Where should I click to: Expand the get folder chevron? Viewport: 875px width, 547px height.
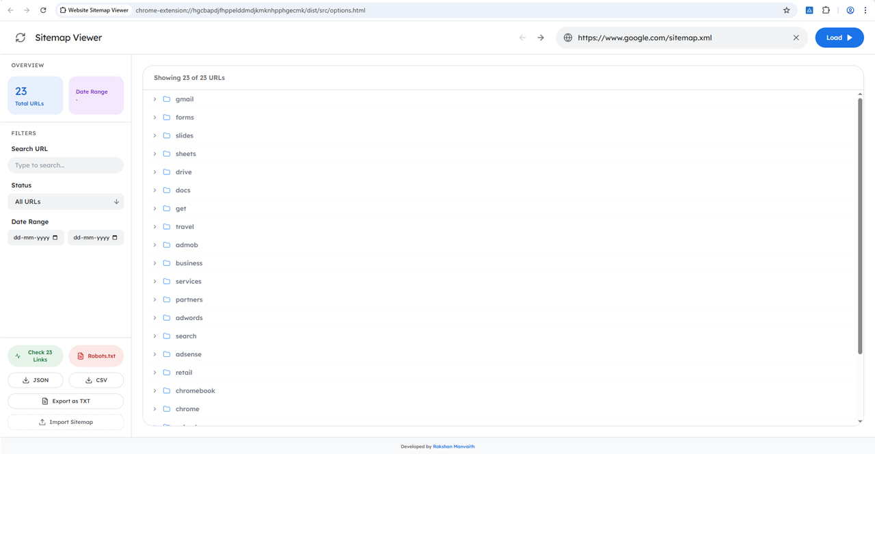pos(154,209)
